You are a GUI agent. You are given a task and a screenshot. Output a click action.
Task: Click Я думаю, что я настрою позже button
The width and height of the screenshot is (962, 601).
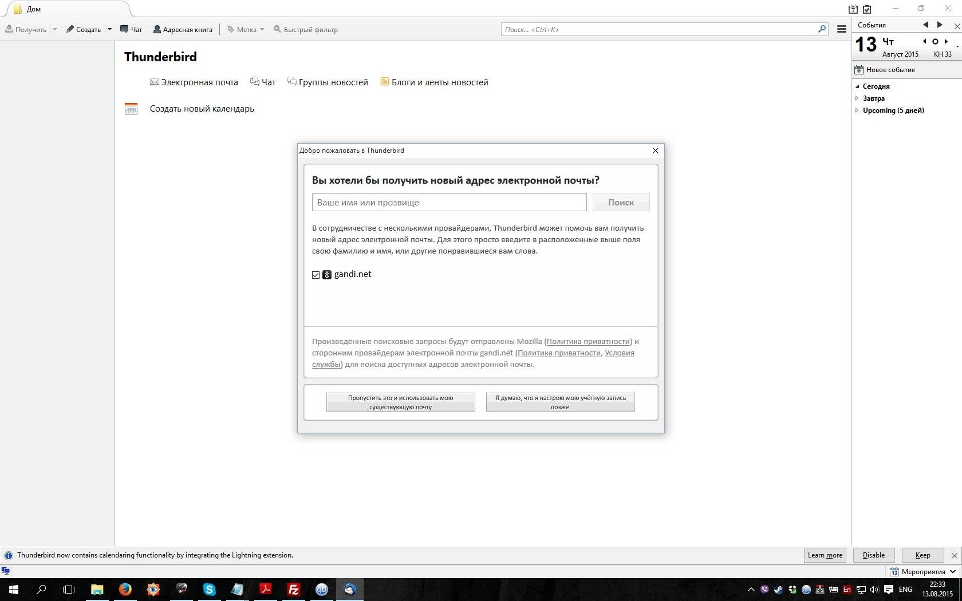coord(561,402)
